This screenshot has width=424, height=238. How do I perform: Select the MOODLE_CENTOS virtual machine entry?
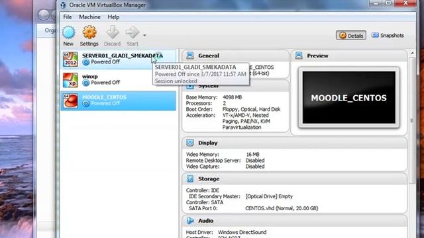tap(119, 100)
